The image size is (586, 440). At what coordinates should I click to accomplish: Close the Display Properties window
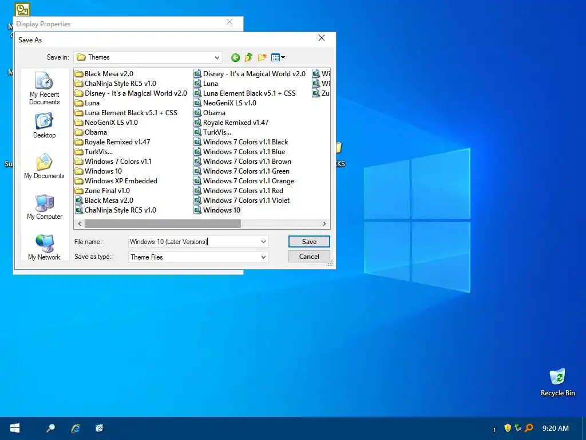[x=229, y=22]
